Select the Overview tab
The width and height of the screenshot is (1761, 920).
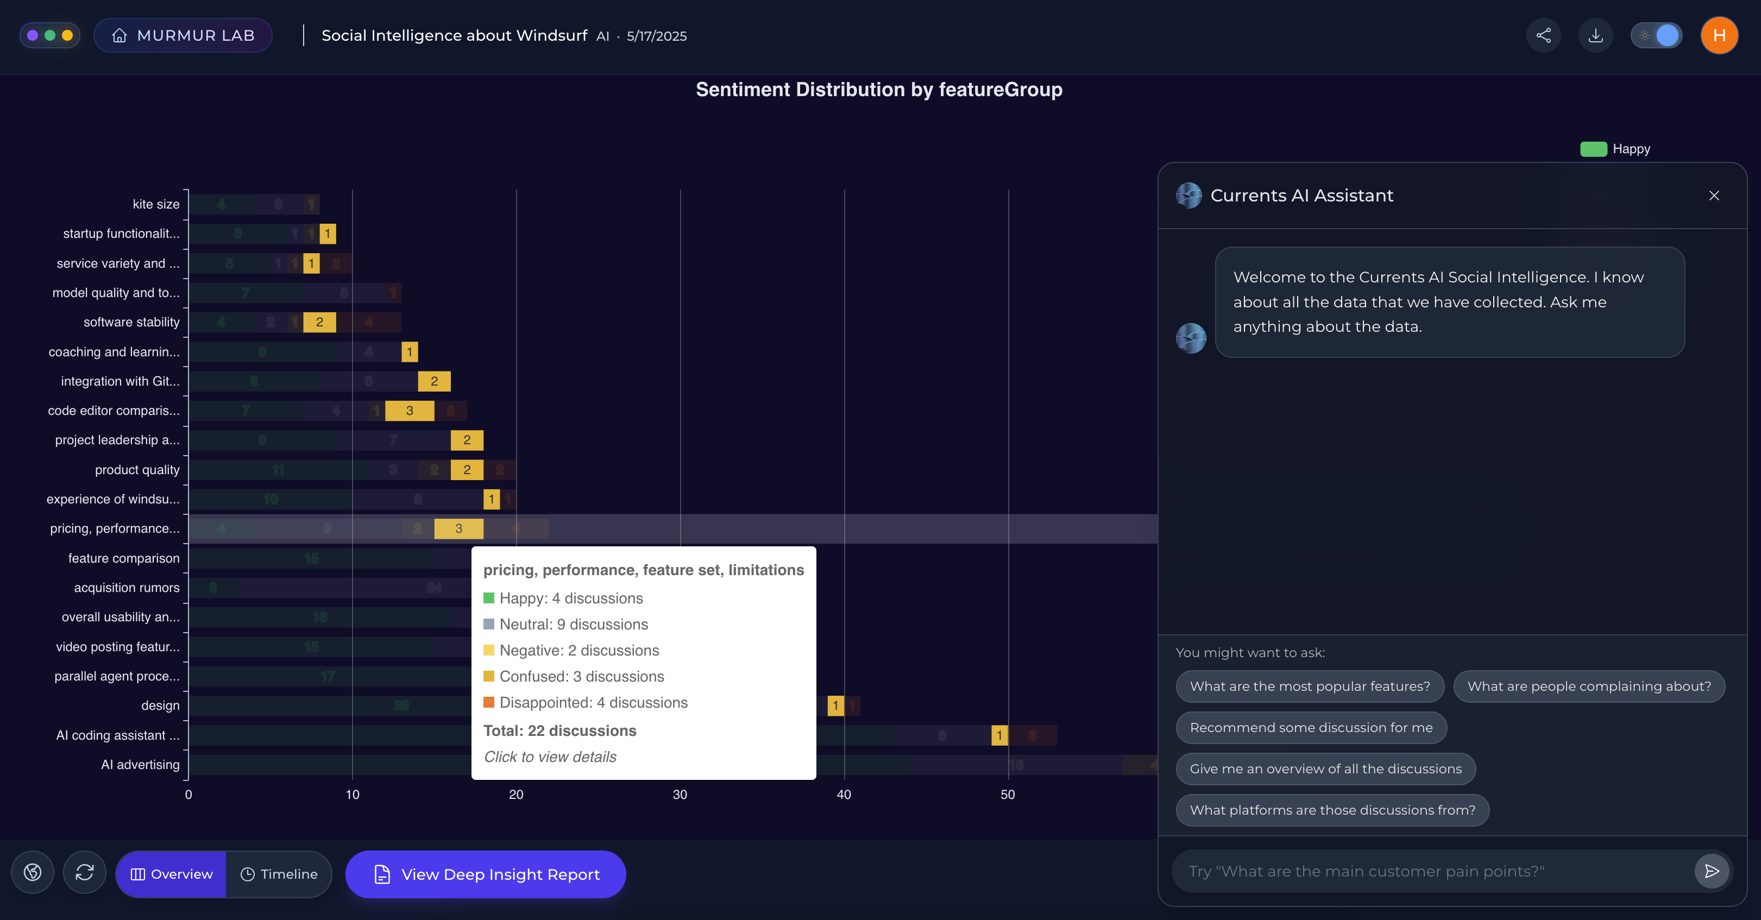click(x=170, y=873)
